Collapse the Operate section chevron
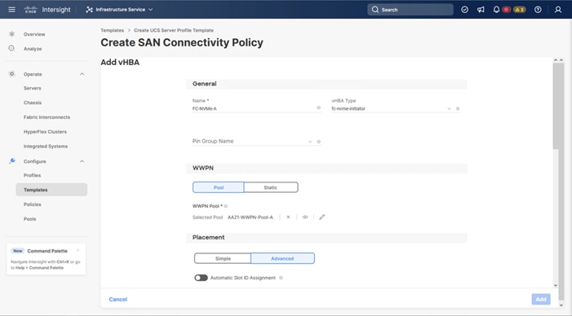 82,74
